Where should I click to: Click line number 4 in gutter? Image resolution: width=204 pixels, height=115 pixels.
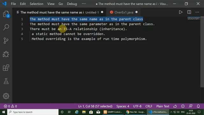pos(22,34)
